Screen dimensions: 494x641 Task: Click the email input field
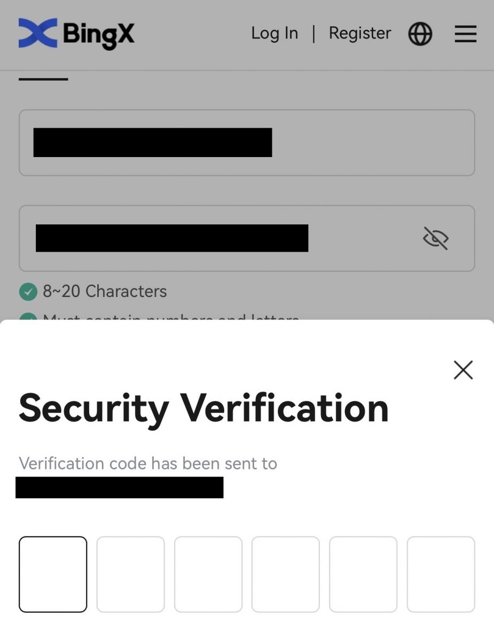coord(247,142)
